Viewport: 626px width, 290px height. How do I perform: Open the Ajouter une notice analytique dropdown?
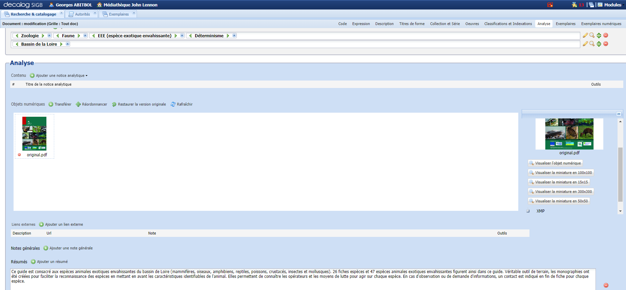(59, 75)
